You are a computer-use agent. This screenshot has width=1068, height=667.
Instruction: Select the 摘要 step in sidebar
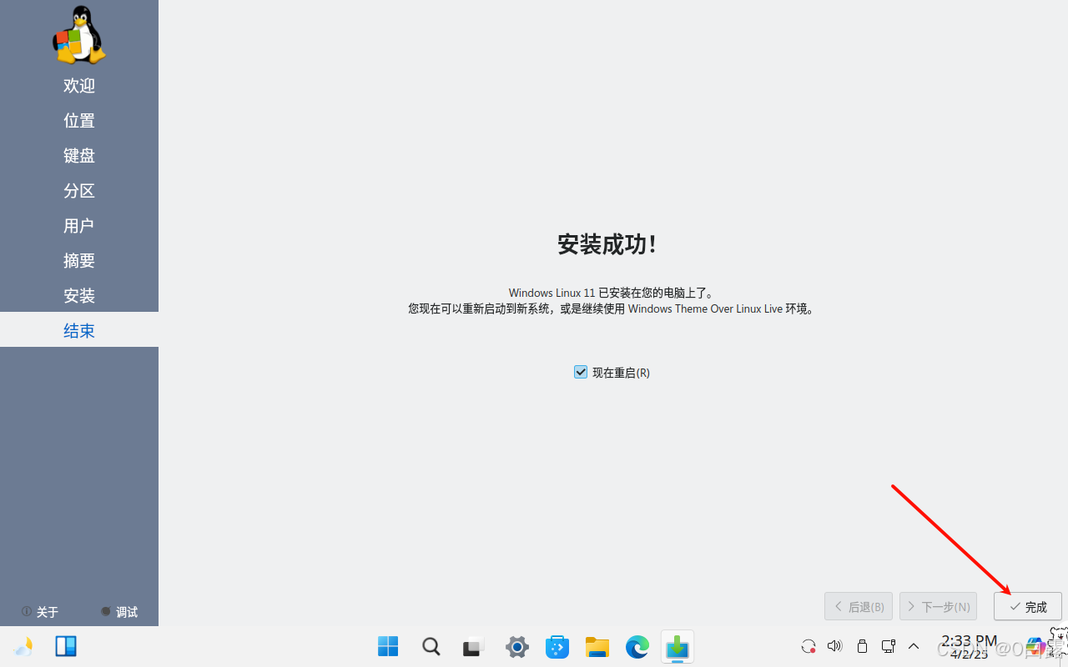[x=79, y=261]
